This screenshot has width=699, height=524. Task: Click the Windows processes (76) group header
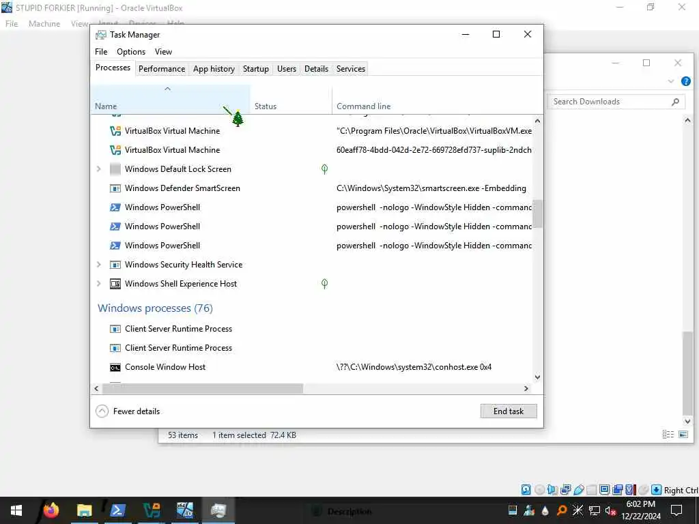point(155,308)
